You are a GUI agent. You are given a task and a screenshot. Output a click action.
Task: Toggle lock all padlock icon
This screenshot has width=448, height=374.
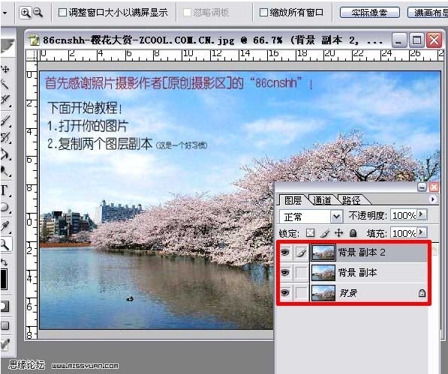pyautogui.click(x=353, y=233)
